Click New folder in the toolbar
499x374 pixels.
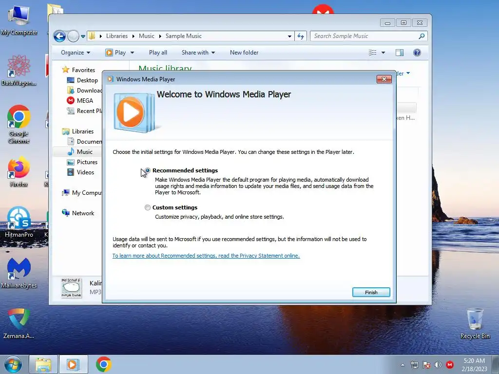[x=244, y=53]
